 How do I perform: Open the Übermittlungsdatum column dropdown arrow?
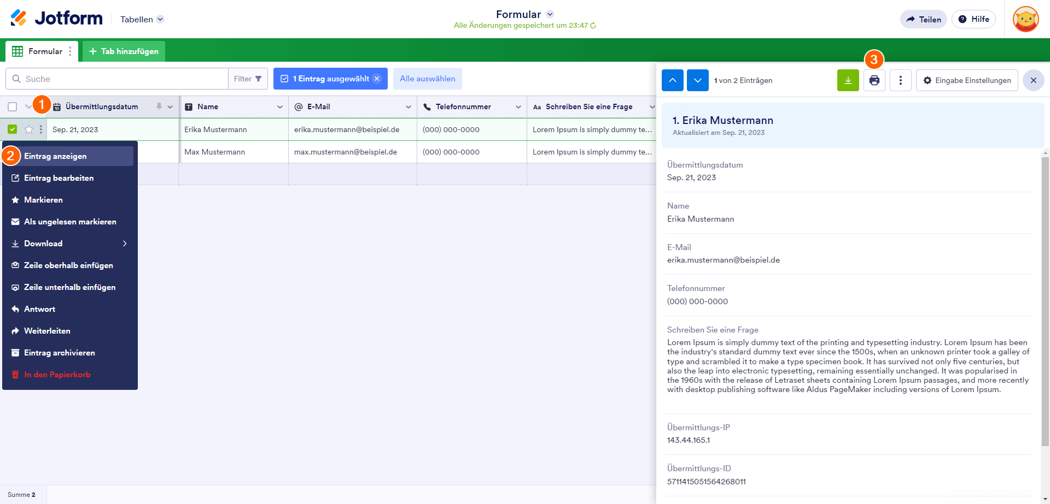170,107
